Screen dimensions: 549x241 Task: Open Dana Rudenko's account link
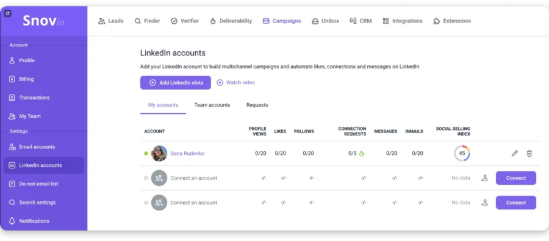point(187,153)
